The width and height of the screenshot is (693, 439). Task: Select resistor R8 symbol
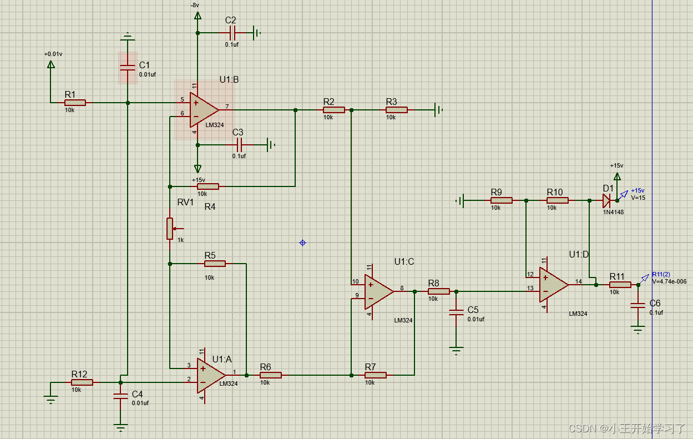(438, 291)
